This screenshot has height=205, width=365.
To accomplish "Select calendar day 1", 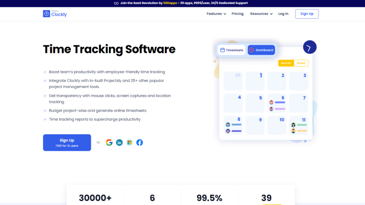I will coord(255,81).
